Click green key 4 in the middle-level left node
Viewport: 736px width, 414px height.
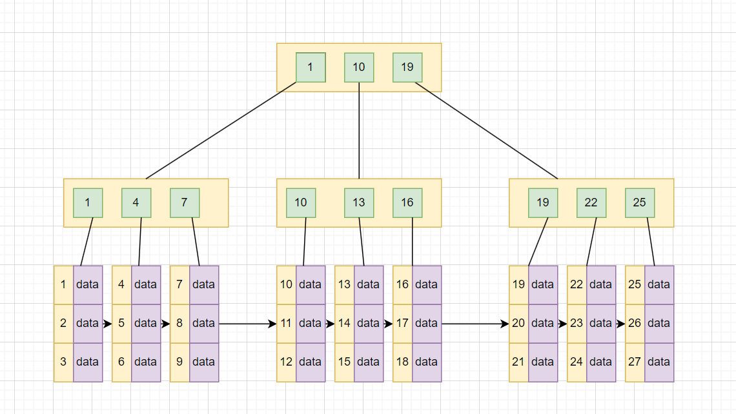(x=136, y=202)
